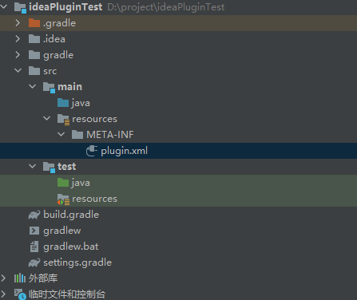The width and height of the screenshot is (357, 300).
Task: Expand the 外部库 node
Action: pos(3,278)
